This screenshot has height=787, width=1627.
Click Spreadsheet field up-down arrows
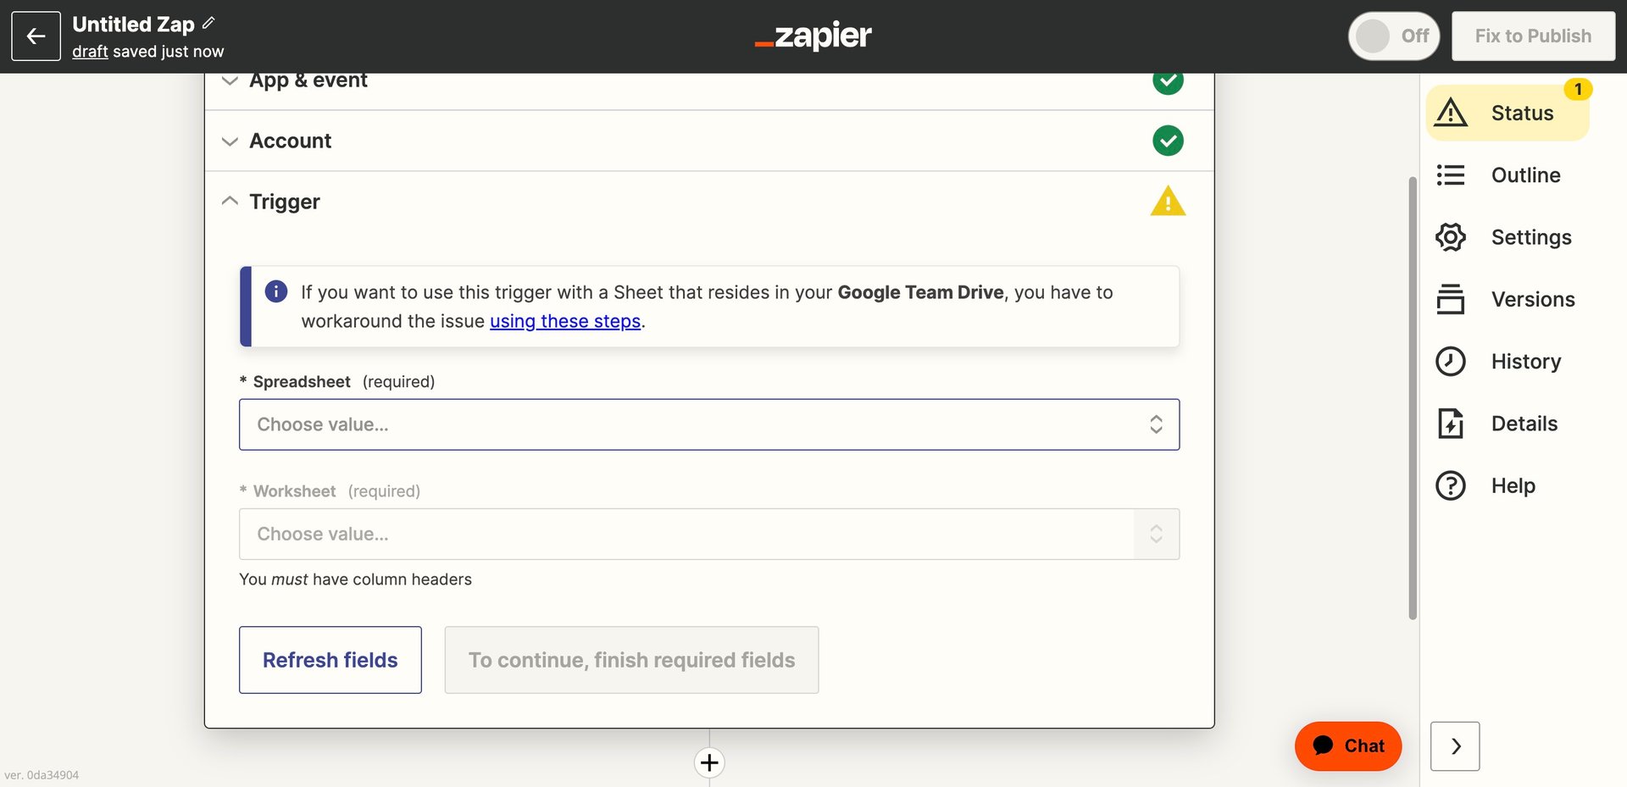pos(1156,424)
